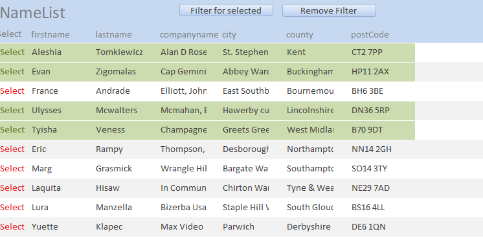The width and height of the screenshot is (483, 238).
Task: Deselect the Tyisha Veness row
Action: pyautogui.click(x=12, y=130)
